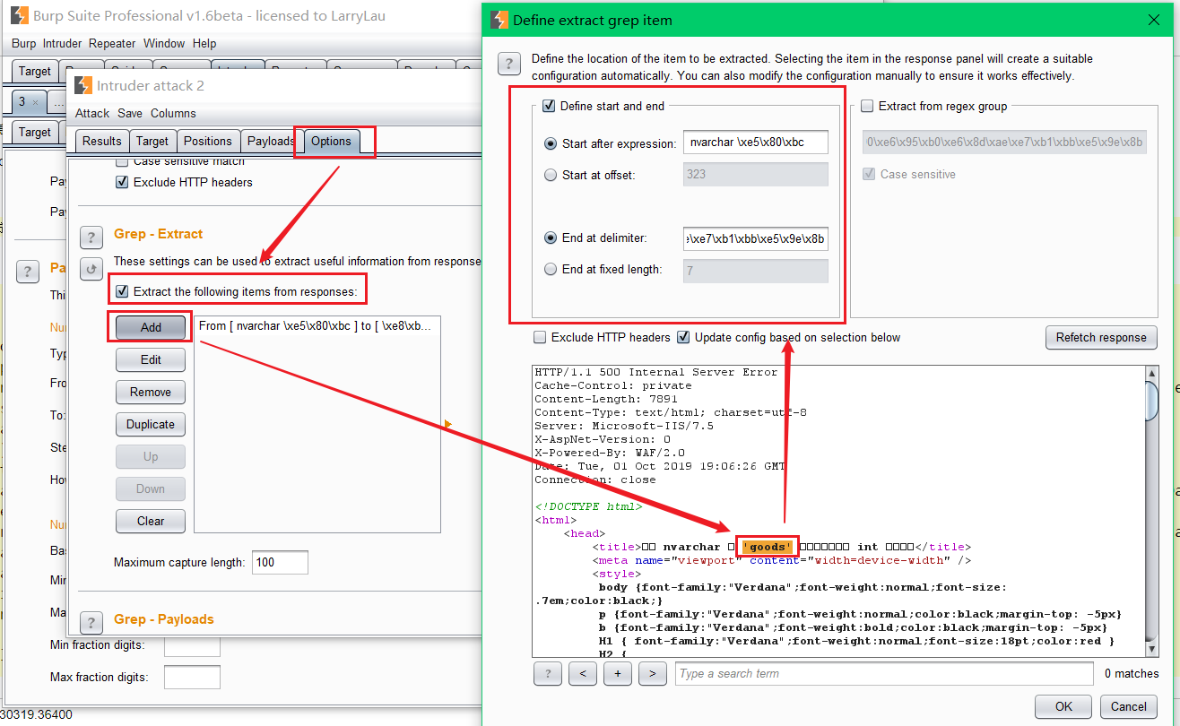Click the Burp logo in the dialog title bar

pyautogui.click(x=499, y=19)
